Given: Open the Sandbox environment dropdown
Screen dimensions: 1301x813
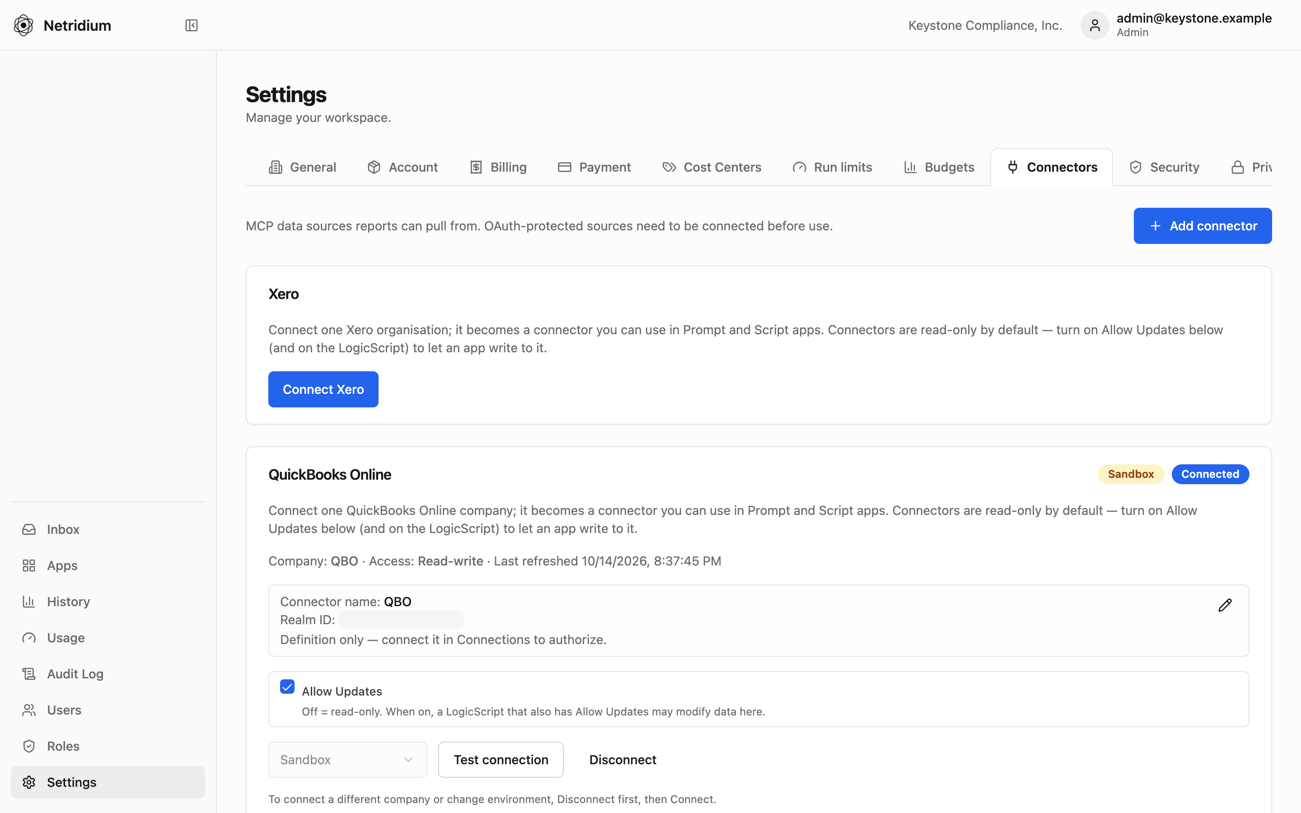Looking at the screenshot, I should (347, 759).
